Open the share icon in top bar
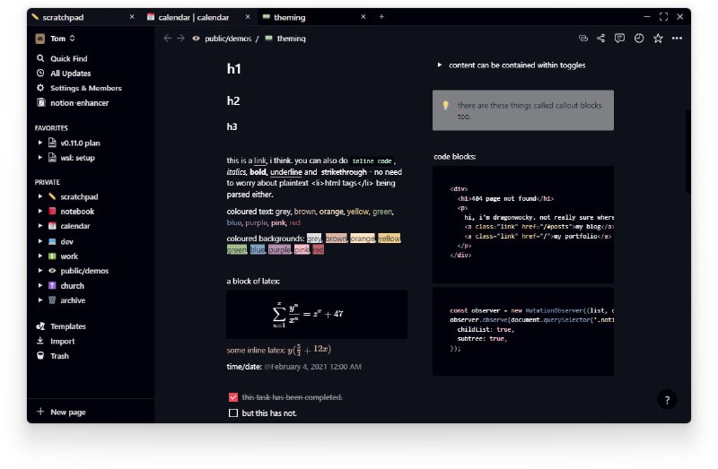 coord(600,39)
